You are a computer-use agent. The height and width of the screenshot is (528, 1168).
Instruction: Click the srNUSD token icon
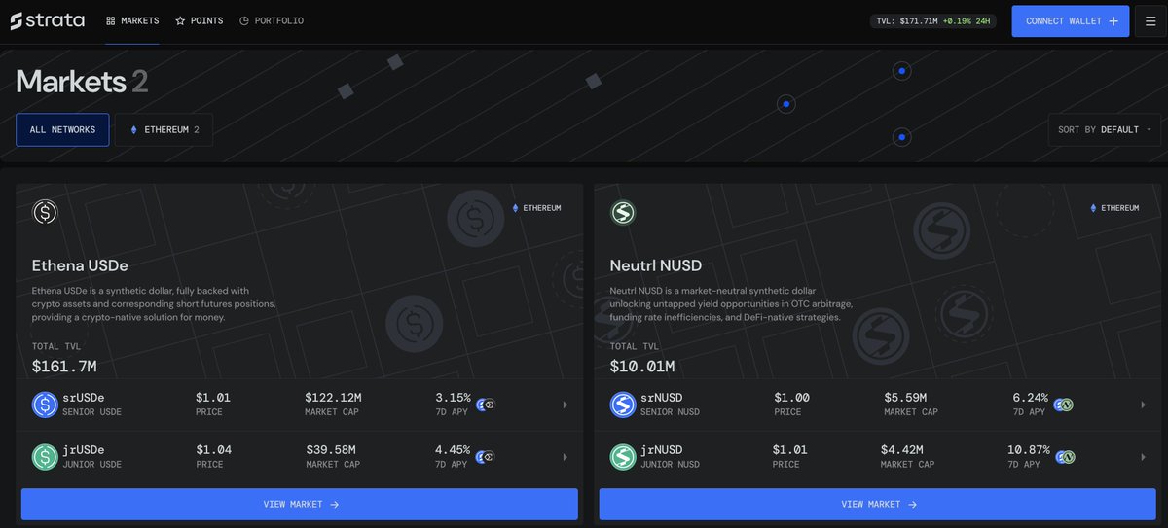[x=623, y=405]
